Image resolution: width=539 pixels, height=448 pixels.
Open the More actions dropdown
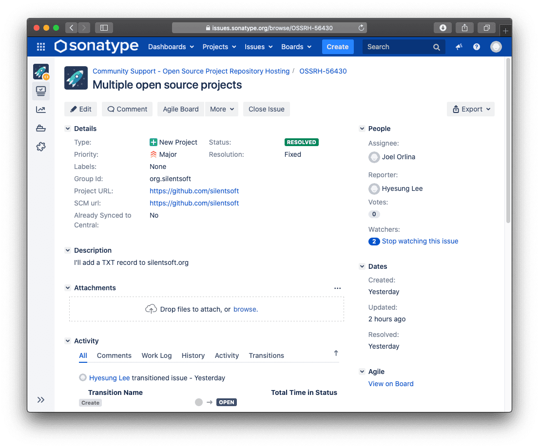pos(222,109)
